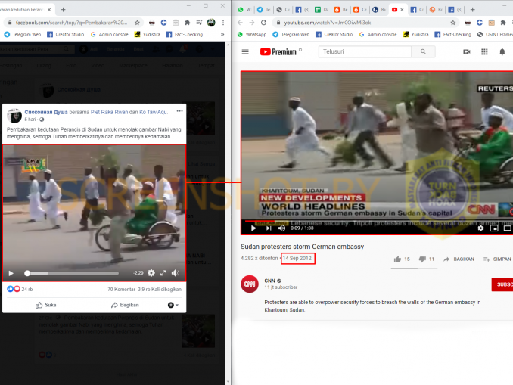The height and width of the screenshot is (385, 513).
Task: Open Chrome three-dot menu in Facebook window
Action: tap(223, 23)
